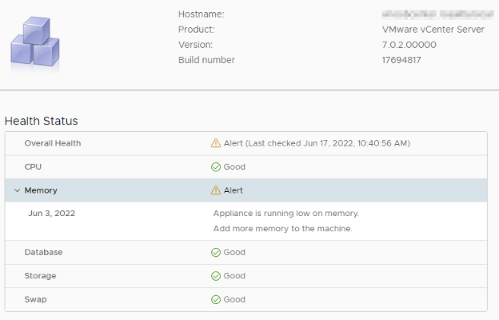Click the Database good status checkmark icon

coord(216,252)
